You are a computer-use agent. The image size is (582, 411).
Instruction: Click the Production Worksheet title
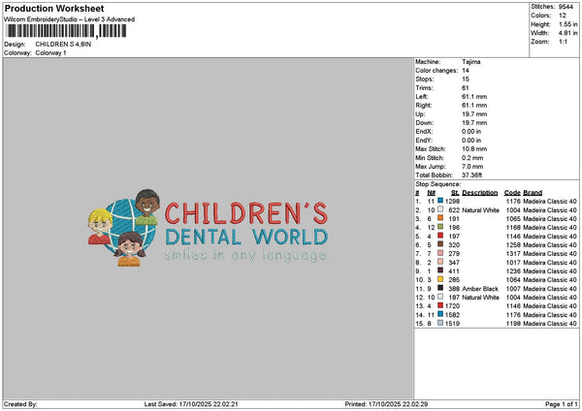coord(54,8)
